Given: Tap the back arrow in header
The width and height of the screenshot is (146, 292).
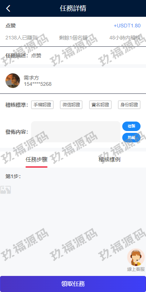Looking at the screenshot, I should point(8,8).
